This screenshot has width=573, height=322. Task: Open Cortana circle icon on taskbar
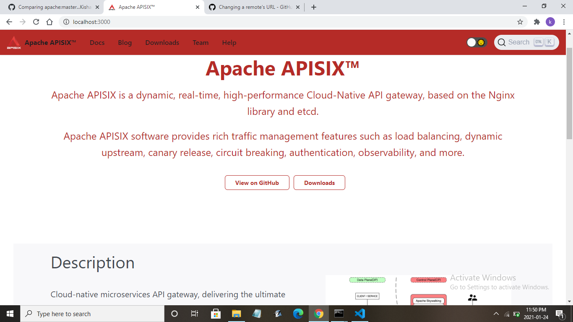tap(175, 314)
